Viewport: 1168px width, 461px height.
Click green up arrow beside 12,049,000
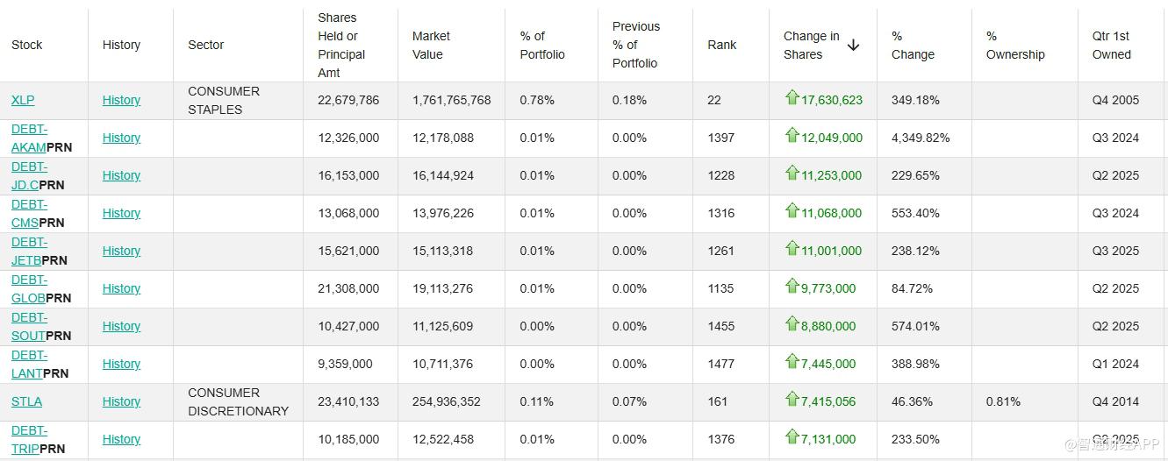tap(792, 136)
